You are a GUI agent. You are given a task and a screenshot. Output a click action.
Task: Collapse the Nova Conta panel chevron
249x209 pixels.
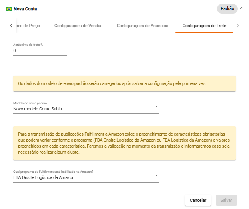coord(241,8)
